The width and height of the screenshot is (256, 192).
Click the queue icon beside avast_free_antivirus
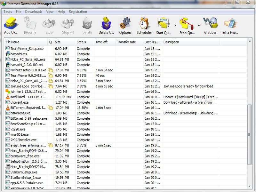(51, 145)
